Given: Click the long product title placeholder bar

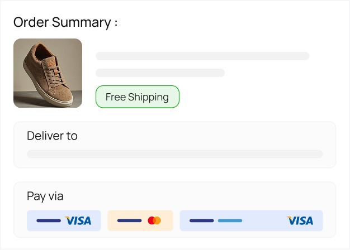Looking at the screenshot, I should point(202,56).
